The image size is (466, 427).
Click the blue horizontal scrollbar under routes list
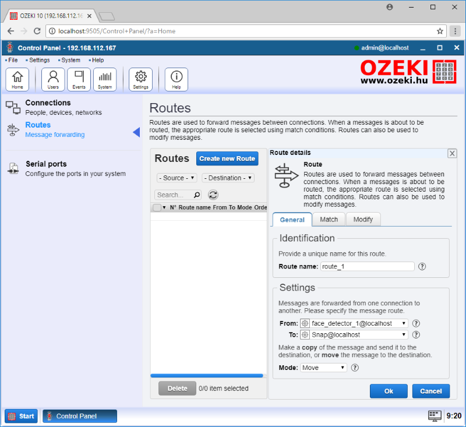pyautogui.click(x=207, y=376)
